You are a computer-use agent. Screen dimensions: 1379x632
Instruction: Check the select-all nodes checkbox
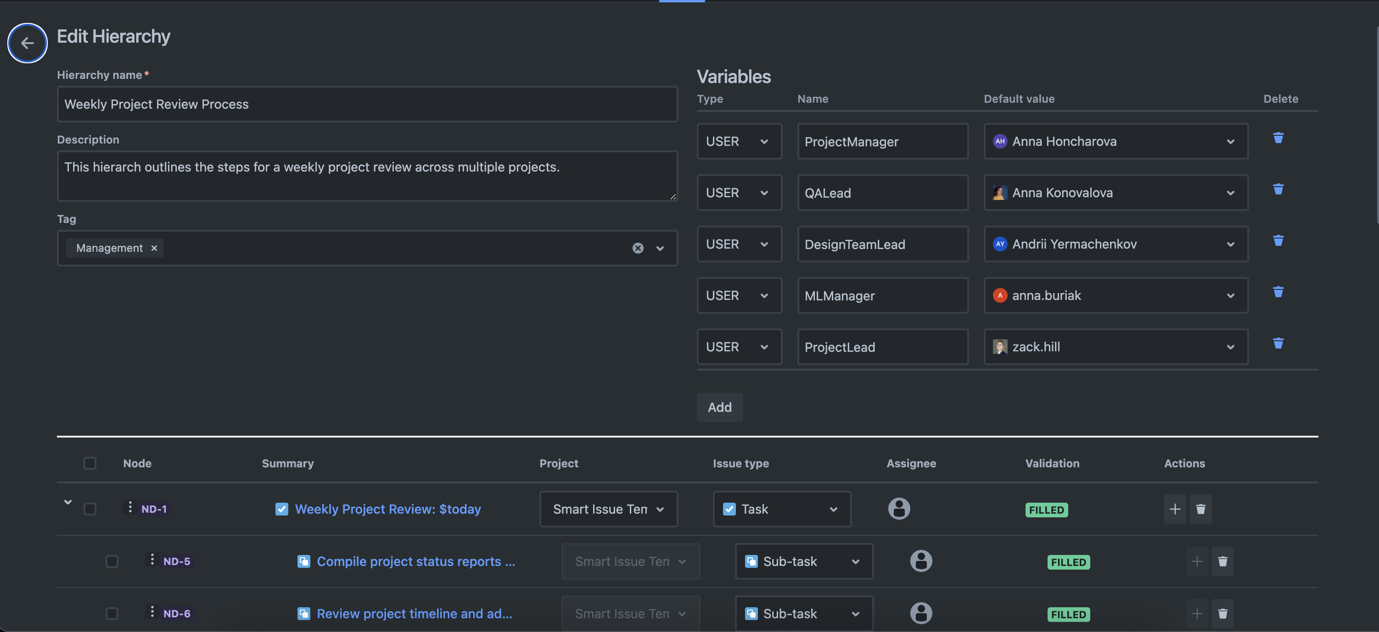click(x=90, y=463)
